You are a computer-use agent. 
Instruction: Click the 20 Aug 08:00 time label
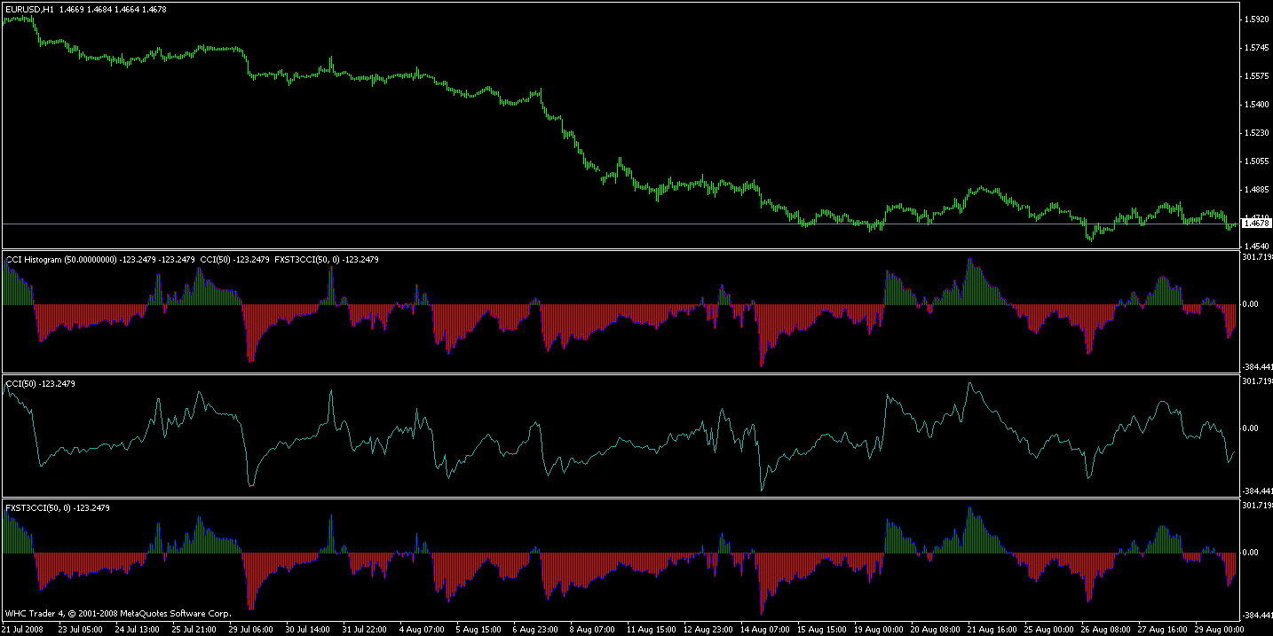[933, 629]
